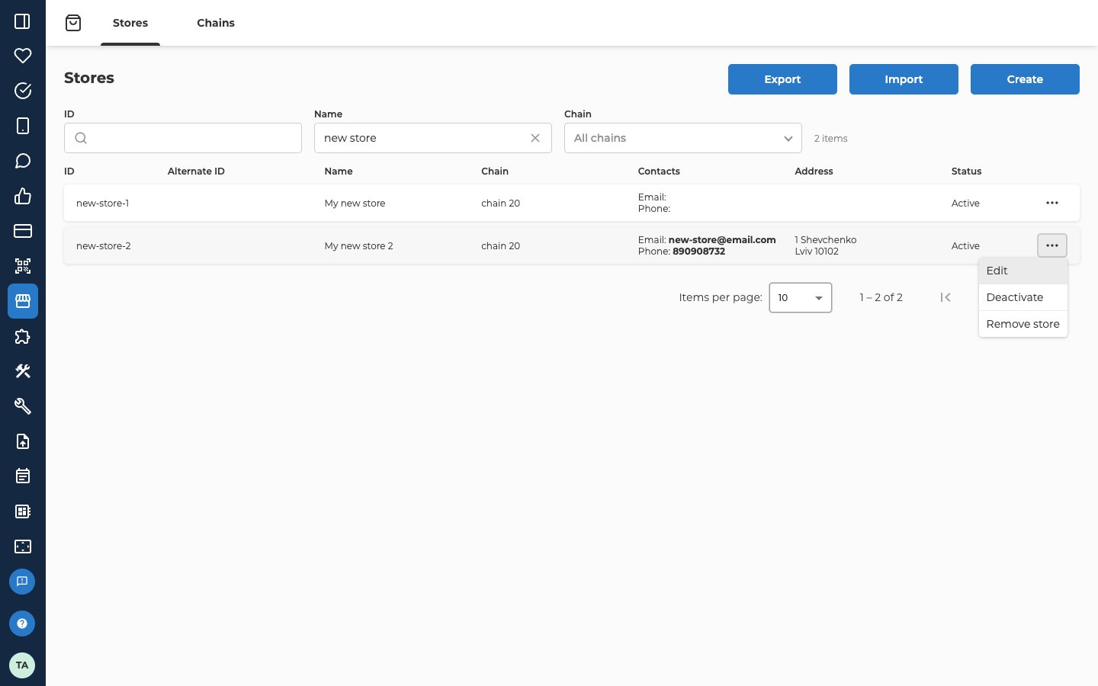1098x686 pixels.
Task: Click the shopping bag icon in header
Action: tap(73, 23)
